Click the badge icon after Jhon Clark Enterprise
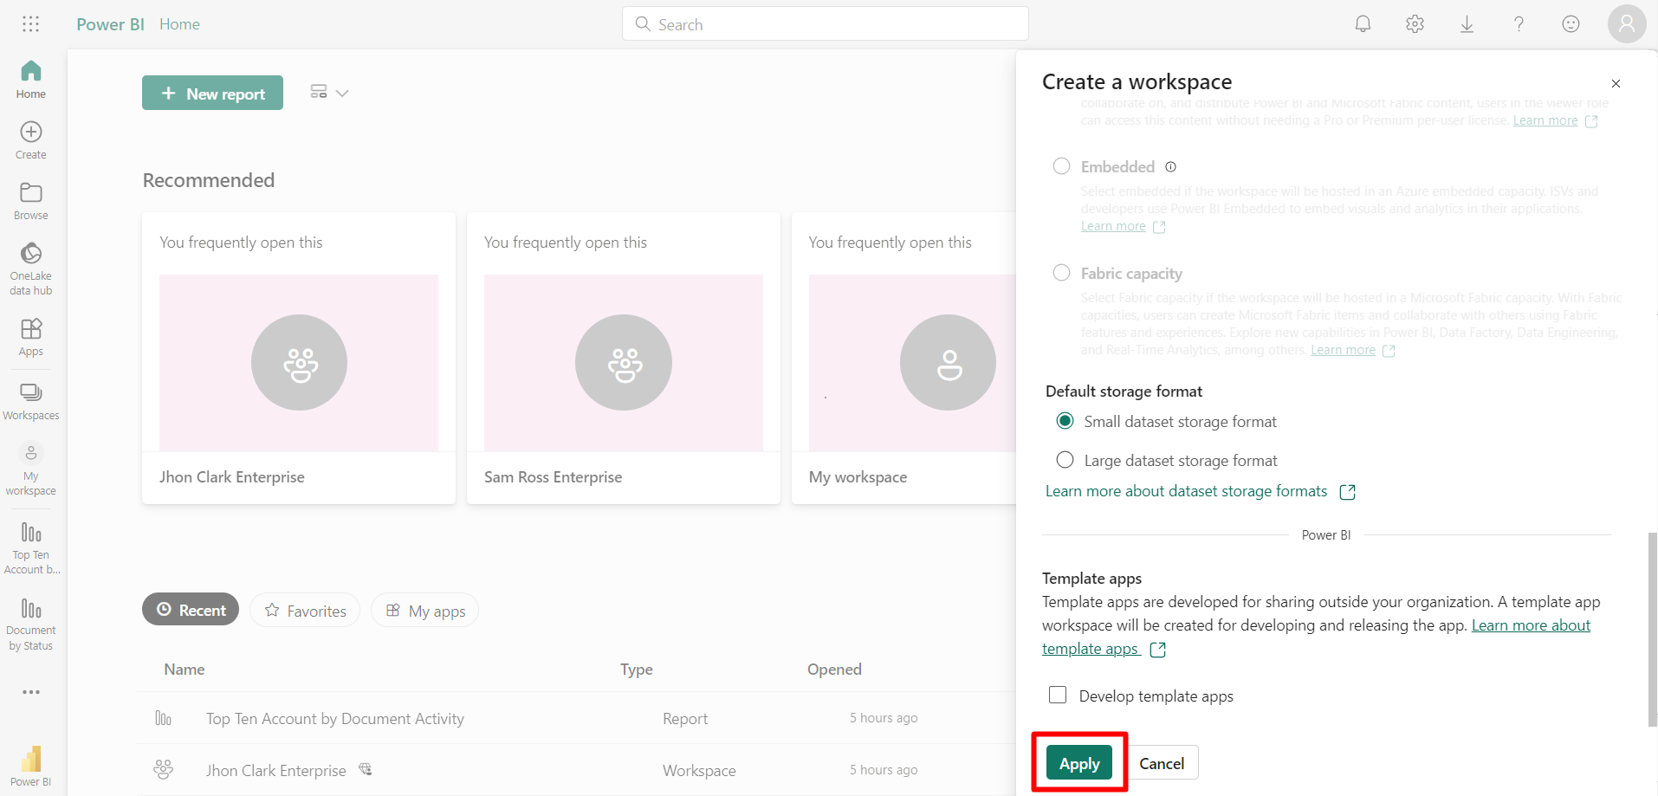This screenshot has width=1658, height=796. coord(366,769)
